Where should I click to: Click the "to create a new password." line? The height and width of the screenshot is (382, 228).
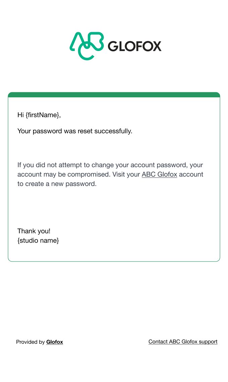point(57,184)
